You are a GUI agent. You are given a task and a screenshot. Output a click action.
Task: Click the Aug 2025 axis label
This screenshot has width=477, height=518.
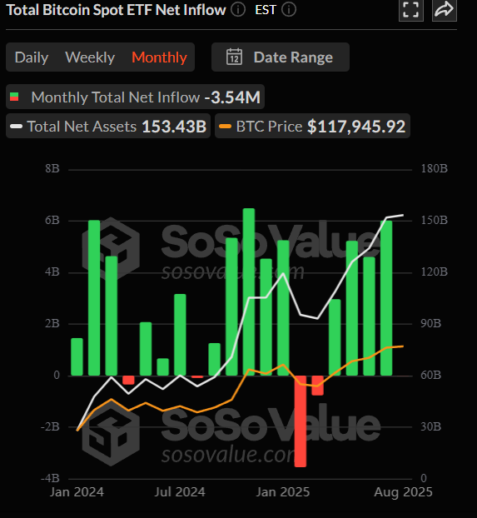point(403,492)
